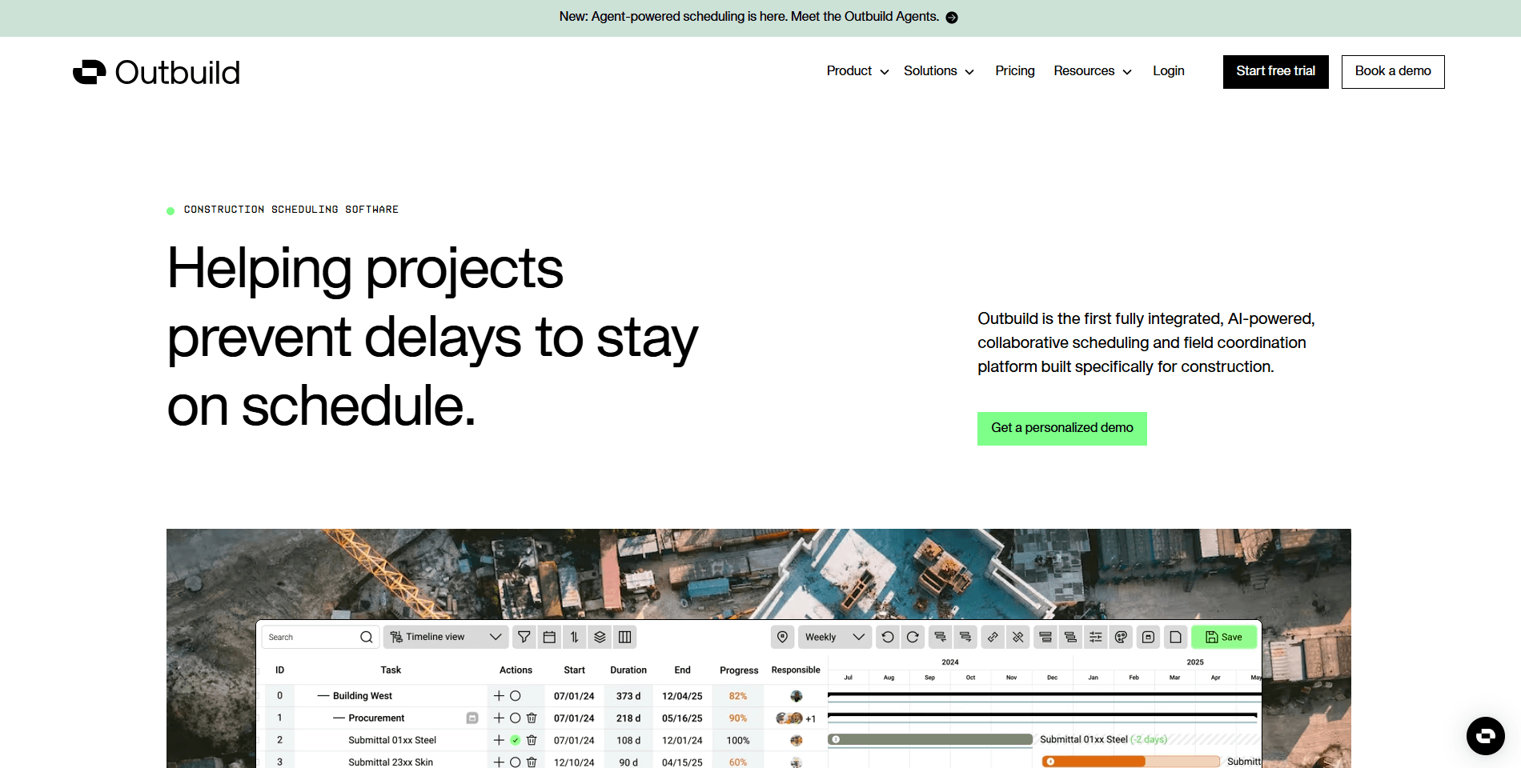Click the Task column header
Image resolution: width=1521 pixels, height=768 pixels.
[391, 670]
